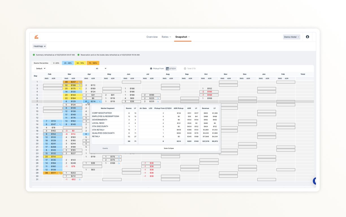Screen dimensions: 346x217
Task: Click event icon in July day 6 $225 cell
Action: [158, 98]
